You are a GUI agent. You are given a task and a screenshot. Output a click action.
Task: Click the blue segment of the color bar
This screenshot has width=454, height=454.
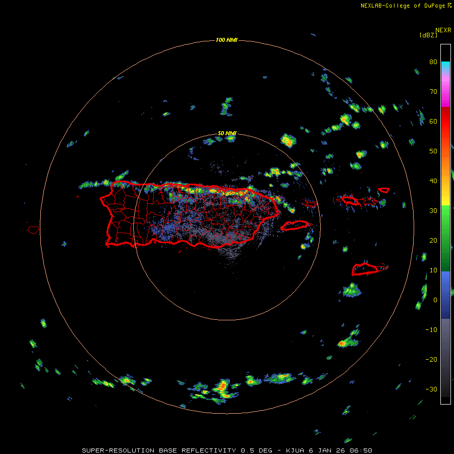pyautogui.click(x=445, y=295)
